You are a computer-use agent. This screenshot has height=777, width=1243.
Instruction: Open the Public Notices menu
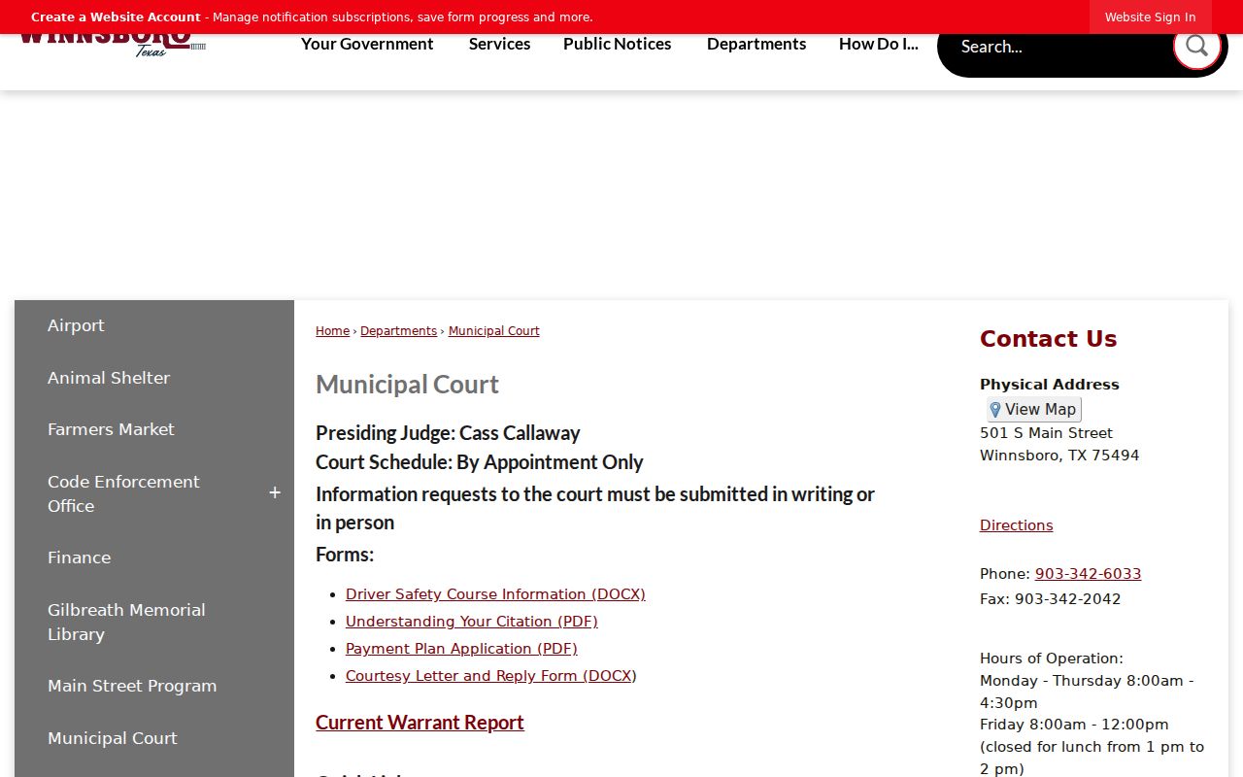(618, 44)
